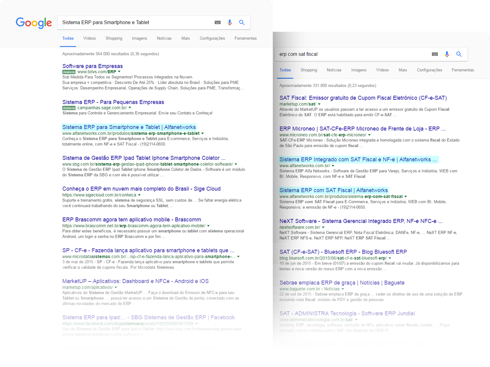Switch to Vídeos tab under Smartphone e Tablet search
The image size is (490, 367).
[x=89, y=38]
